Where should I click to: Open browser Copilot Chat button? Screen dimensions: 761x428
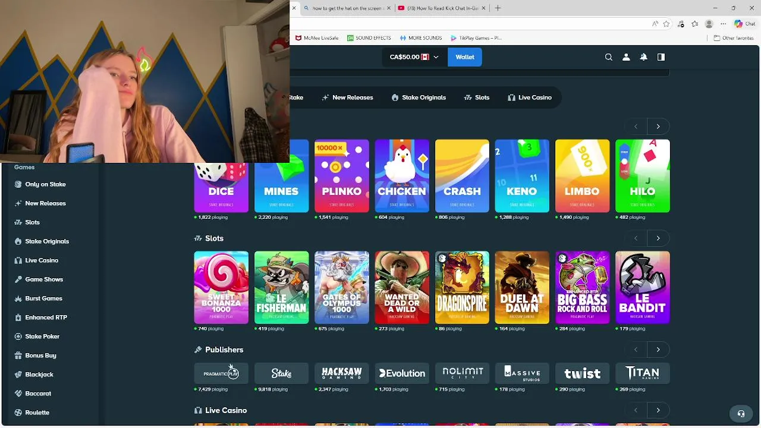pyautogui.click(x=744, y=24)
